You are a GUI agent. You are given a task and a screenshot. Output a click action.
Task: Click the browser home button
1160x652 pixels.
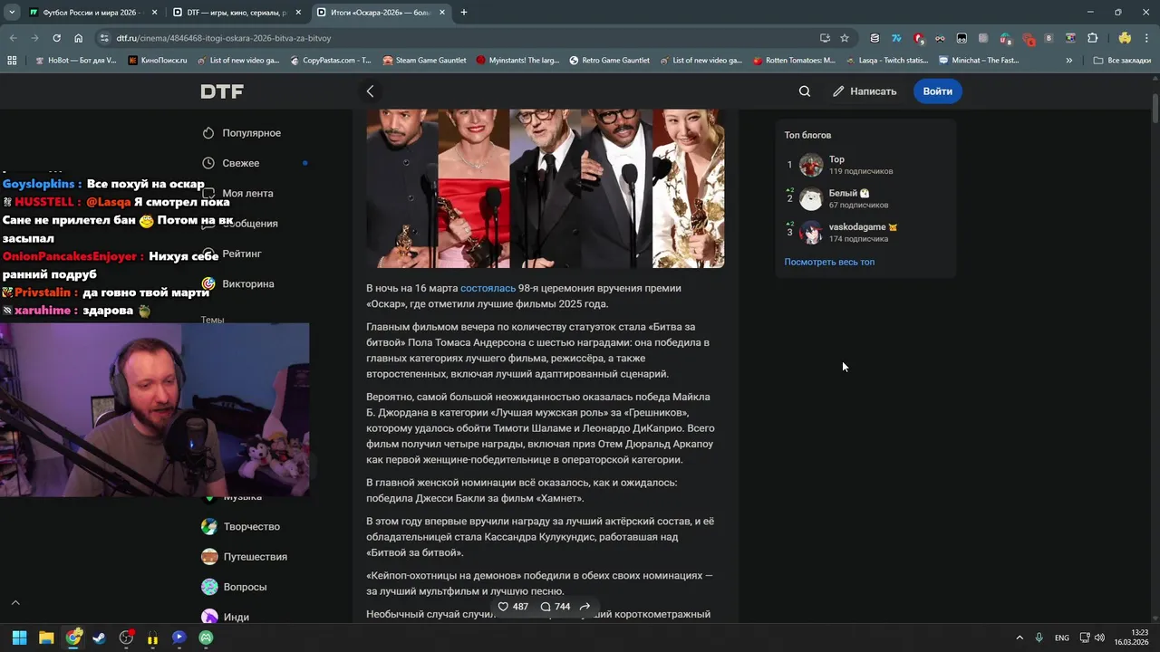78,38
